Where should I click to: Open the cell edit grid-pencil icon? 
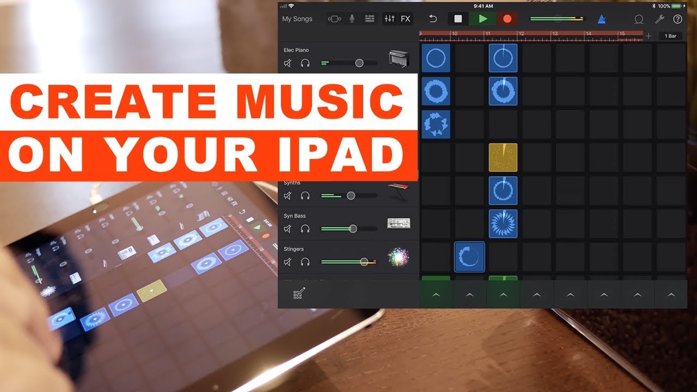pyautogui.click(x=299, y=294)
